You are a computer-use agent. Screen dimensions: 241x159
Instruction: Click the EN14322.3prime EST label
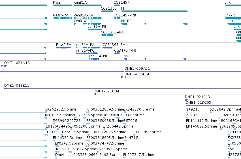67,138
